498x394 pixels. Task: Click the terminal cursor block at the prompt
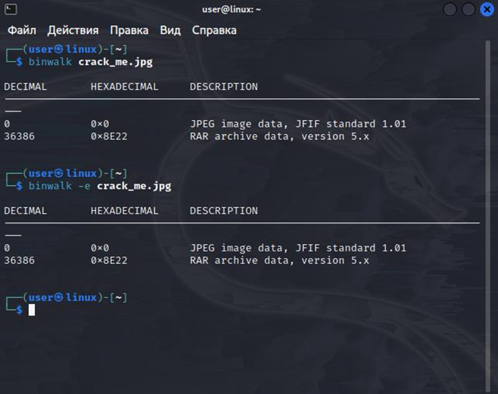click(x=33, y=311)
